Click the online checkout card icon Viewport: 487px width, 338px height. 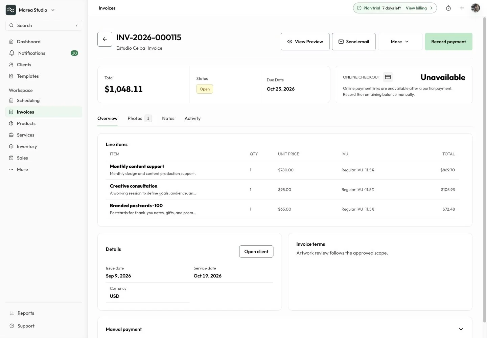tap(388, 77)
